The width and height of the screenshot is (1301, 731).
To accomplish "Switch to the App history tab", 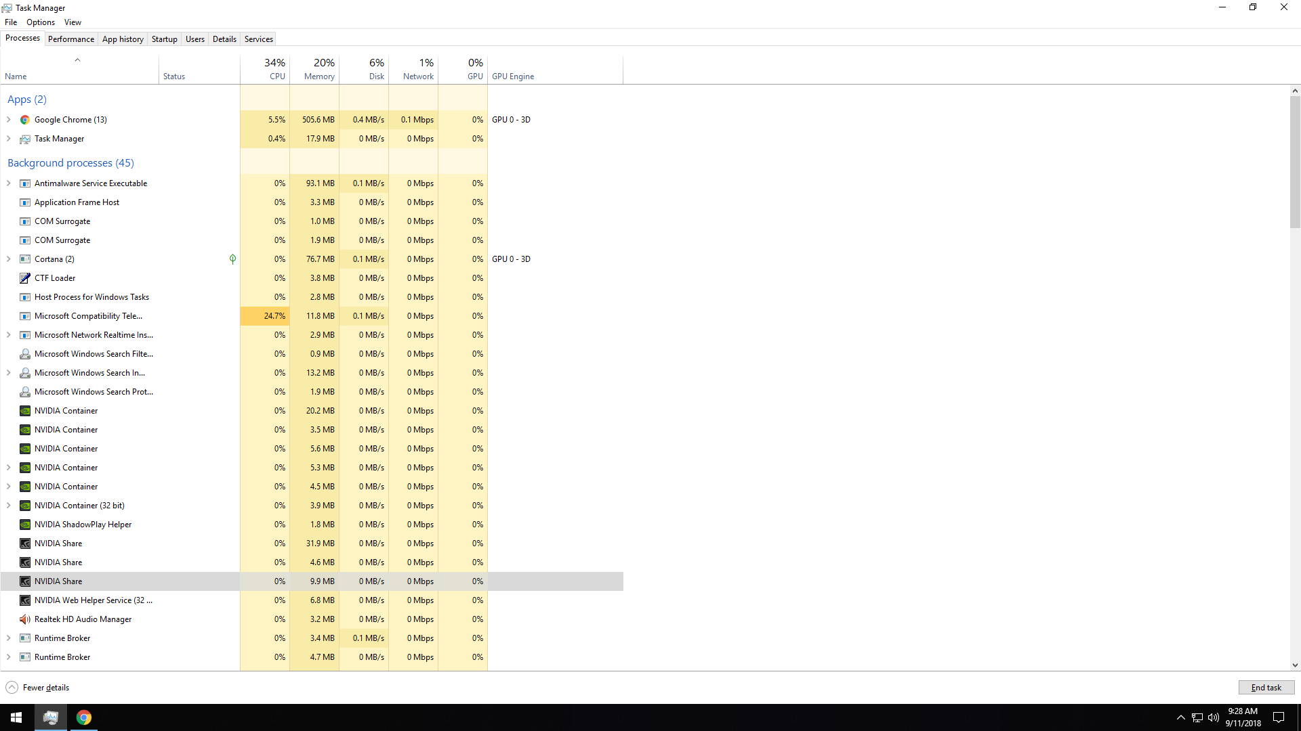I will click(x=123, y=39).
